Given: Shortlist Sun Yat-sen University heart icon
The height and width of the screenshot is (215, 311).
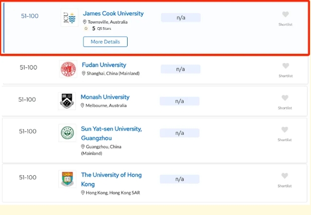Looking at the screenshot, I should tap(284, 129).
